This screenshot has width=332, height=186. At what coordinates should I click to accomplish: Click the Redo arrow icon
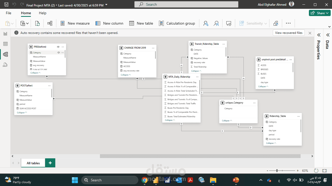(x=22, y=5)
